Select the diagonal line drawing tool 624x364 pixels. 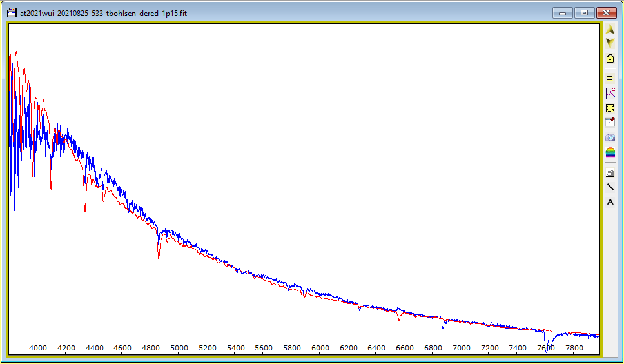click(x=610, y=187)
